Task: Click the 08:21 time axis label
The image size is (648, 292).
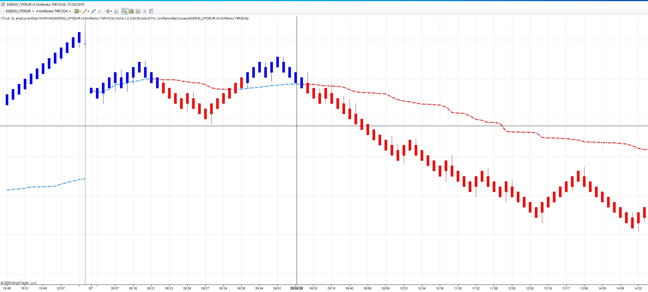Action: point(151,288)
